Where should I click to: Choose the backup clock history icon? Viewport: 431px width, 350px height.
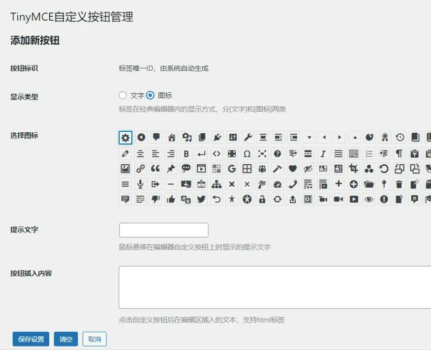click(x=400, y=137)
